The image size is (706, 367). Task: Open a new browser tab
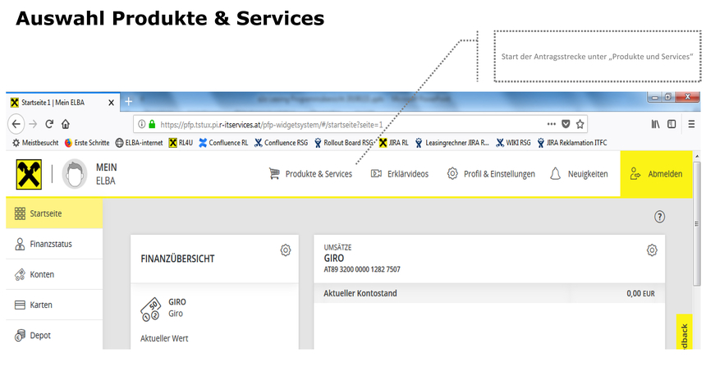click(x=128, y=102)
